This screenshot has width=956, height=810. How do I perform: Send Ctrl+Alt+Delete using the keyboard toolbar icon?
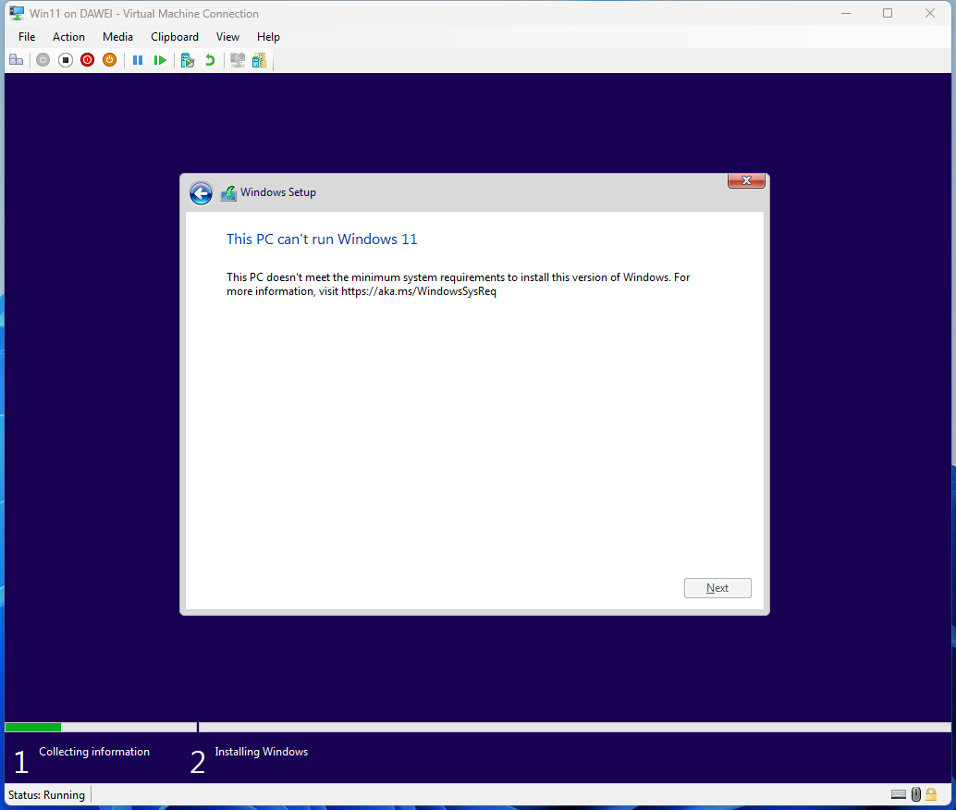(x=17, y=60)
